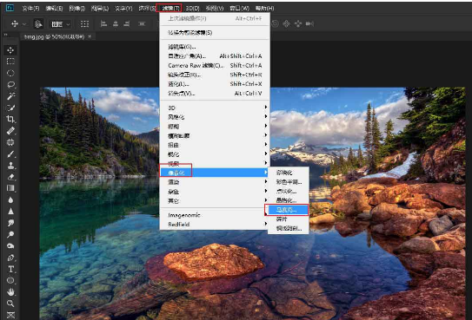
Task: Select the Horizontal Type tool
Action: [x=10, y=269]
